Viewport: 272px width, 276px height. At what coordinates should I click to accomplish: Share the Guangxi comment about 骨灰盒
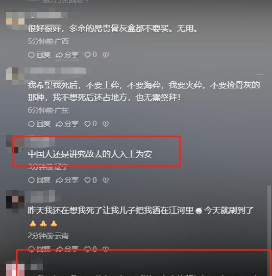click(67, 55)
